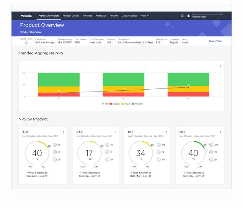The width and height of the screenshot is (243, 208).
Task: Toggle the Detractor series in legend
Action: point(115,104)
